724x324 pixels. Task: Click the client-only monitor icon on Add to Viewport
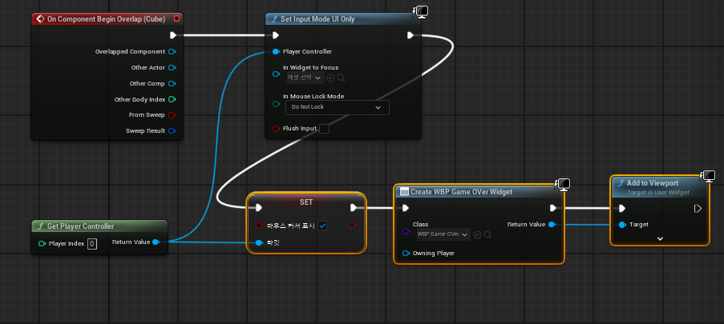click(708, 176)
